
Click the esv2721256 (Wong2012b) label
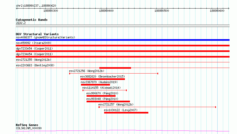[87, 71]
